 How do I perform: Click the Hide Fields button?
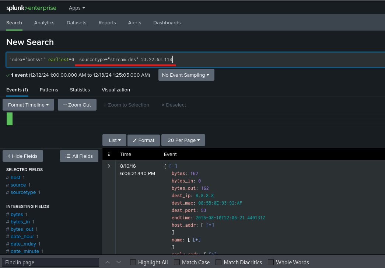tap(23, 156)
